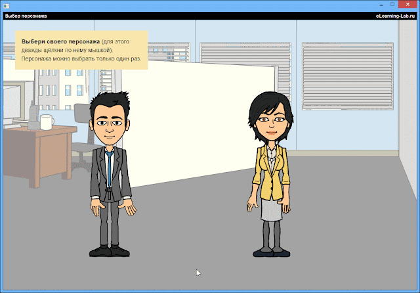Click the eLearning-Lab.ru label in header
The width and height of the screenshot is (420, 293).
pos(395,16)
